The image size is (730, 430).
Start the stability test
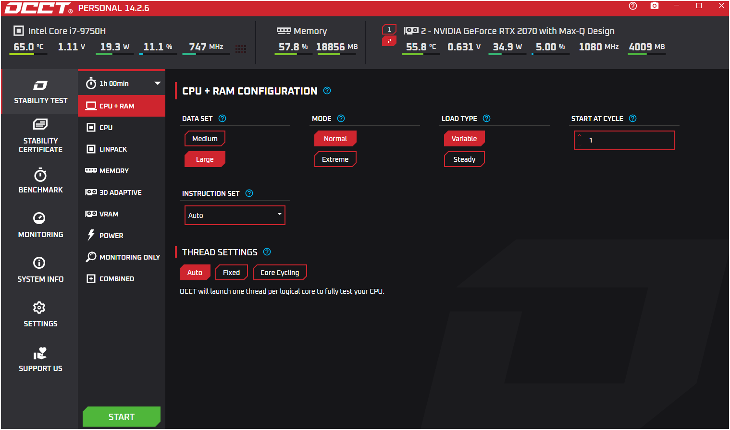click(x=122, y=417)
